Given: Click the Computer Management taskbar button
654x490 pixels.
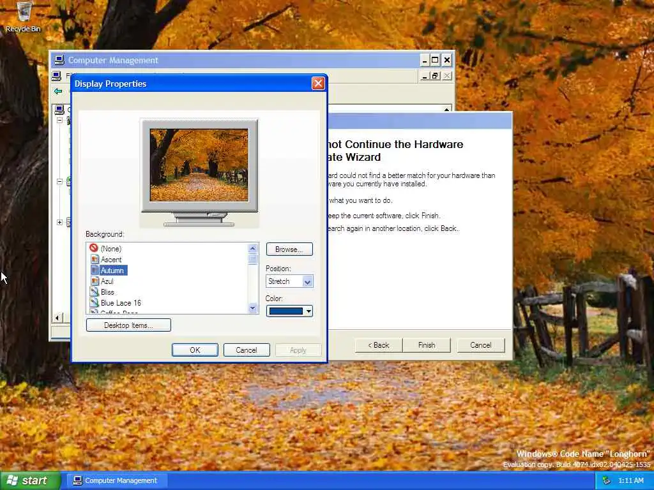Looking at the screenshot, I should [x=116, y=480].
